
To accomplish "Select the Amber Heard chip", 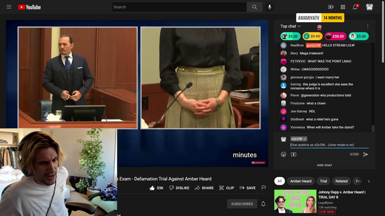I will (x=301, y=181).
